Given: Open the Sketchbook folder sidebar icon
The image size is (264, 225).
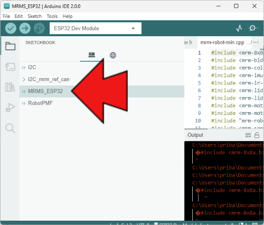Looking at the screenshot, I should coord(10,46).
